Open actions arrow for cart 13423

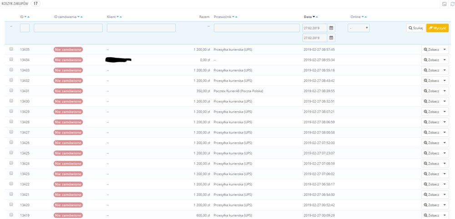[445, 174]
